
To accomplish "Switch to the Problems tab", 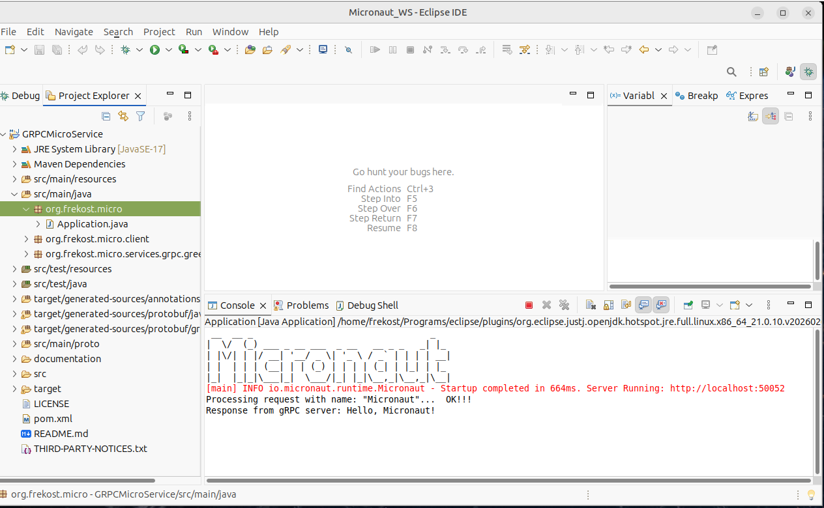I will click(301, 305).
